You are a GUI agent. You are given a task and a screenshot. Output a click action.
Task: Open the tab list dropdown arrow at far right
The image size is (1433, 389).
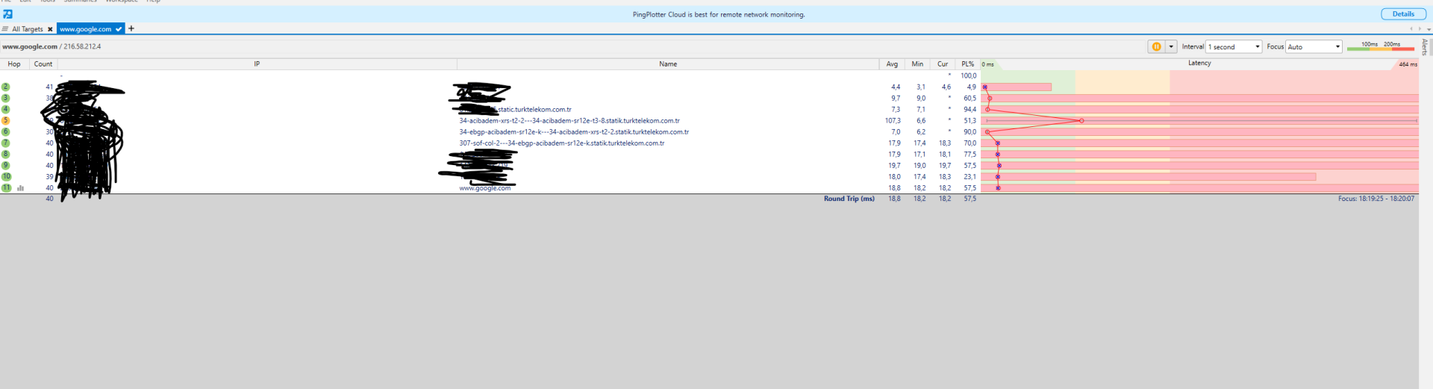tap(1429, 29)
